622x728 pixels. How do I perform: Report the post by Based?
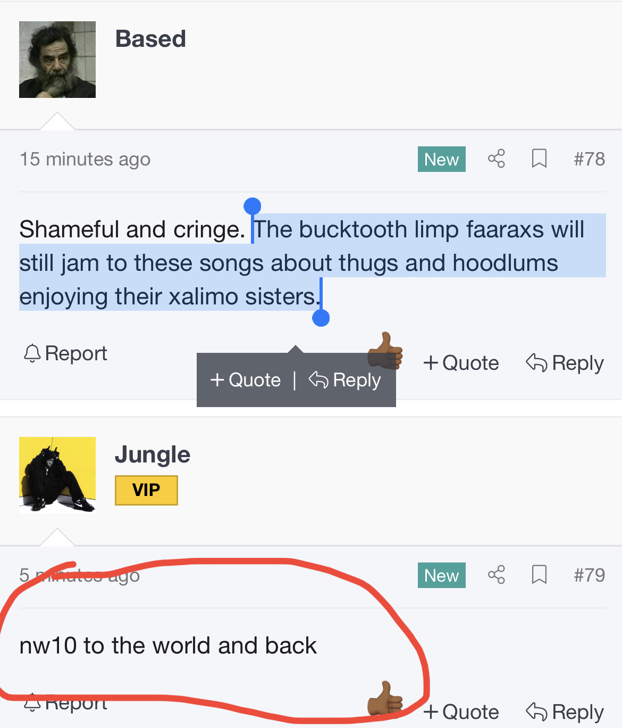[x=65, y=353]
